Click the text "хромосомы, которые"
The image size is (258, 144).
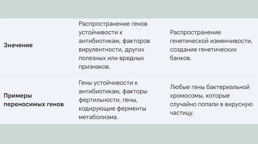point(200,96)
